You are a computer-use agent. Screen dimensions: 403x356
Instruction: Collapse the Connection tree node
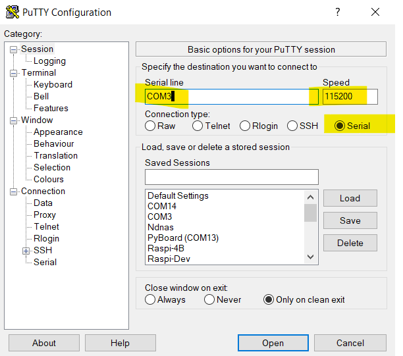[13, 191]
